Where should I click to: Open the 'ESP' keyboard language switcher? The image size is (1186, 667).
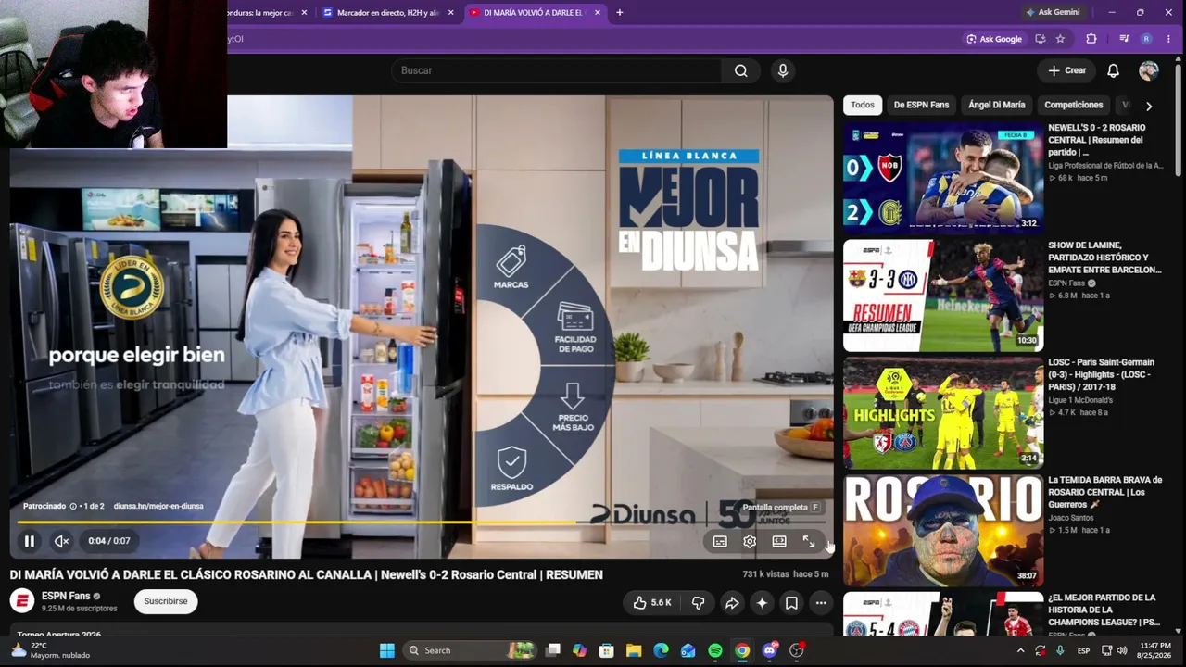click(x=1083, y=650)
